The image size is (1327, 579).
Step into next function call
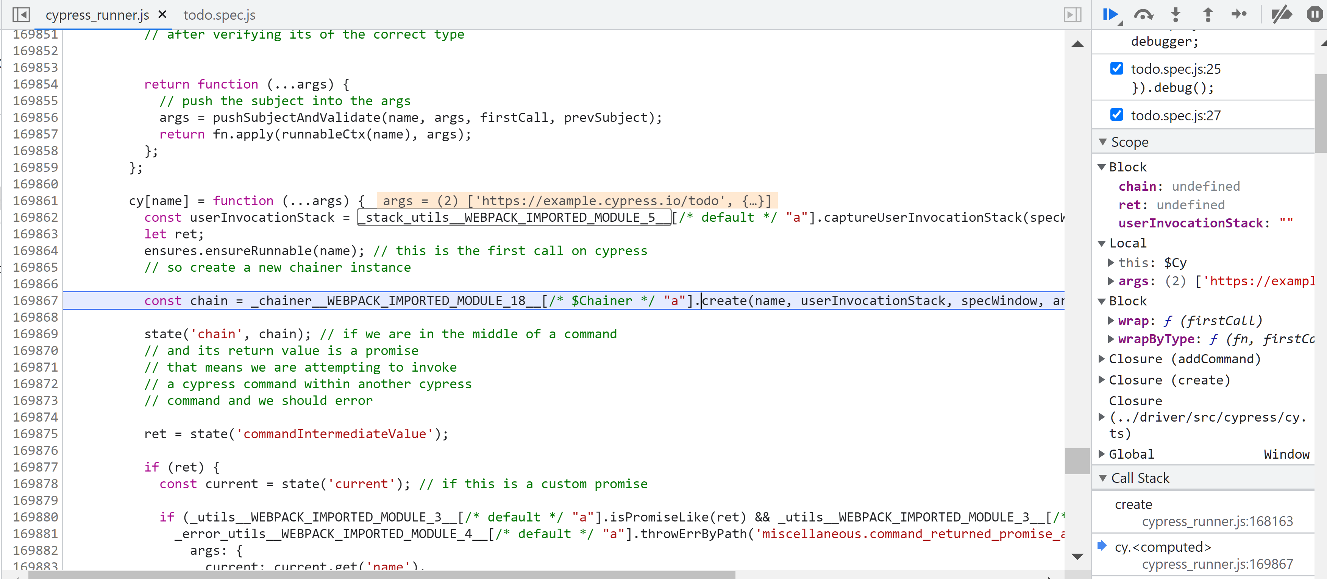coord(1176,14)
